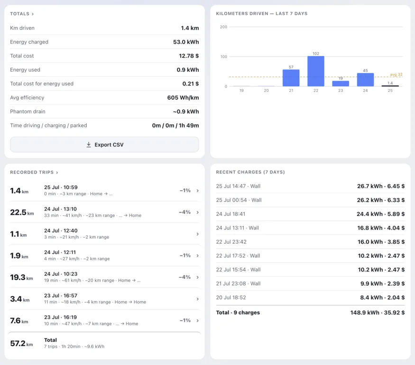Expand the chevron next to Totals

(33, 14)
